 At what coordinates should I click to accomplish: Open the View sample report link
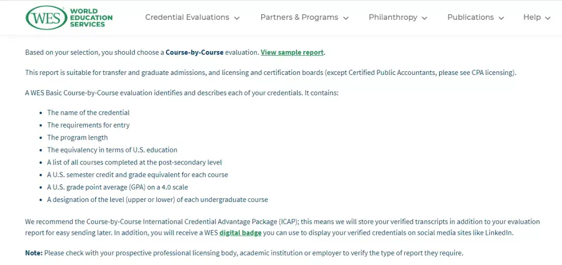292,53
